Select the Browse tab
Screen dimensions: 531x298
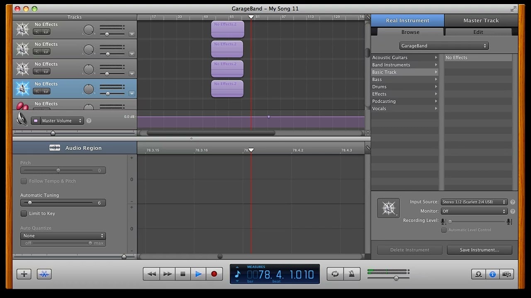tap(410, 32)
